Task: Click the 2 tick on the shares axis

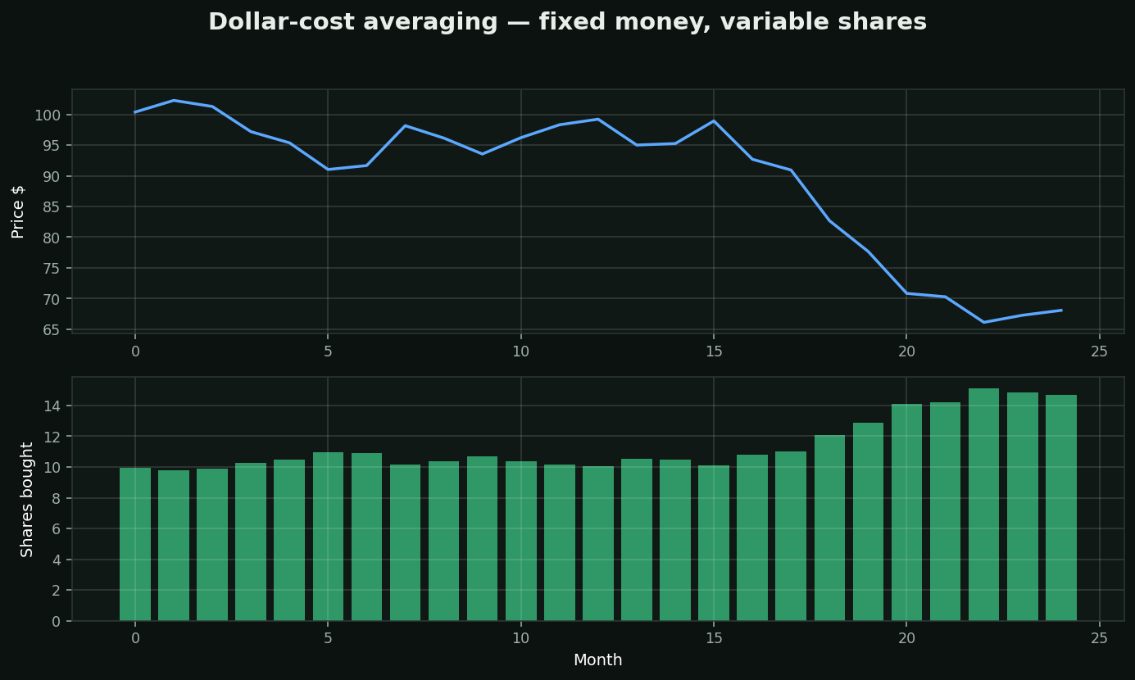Action: [57, 591]
